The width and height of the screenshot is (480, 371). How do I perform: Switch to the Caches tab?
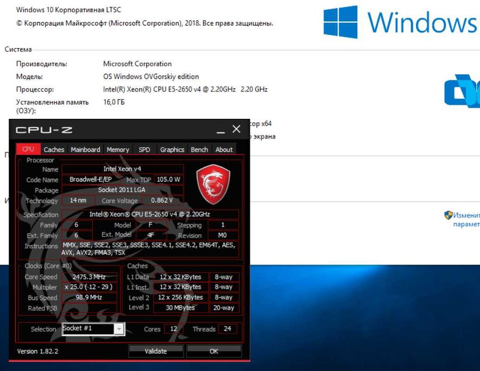pyautogui.click(x=54, y=150)
